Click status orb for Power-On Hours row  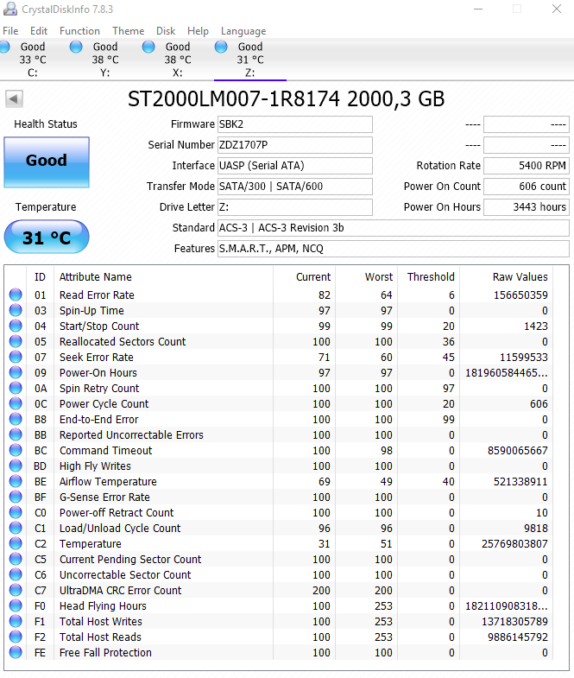tap(16, 372)
